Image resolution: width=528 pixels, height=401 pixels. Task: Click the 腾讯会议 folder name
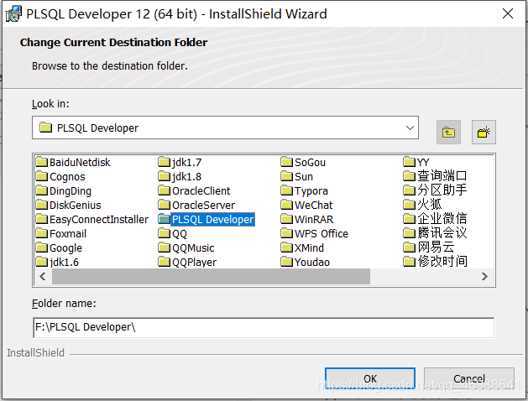(x=442, y=232)
